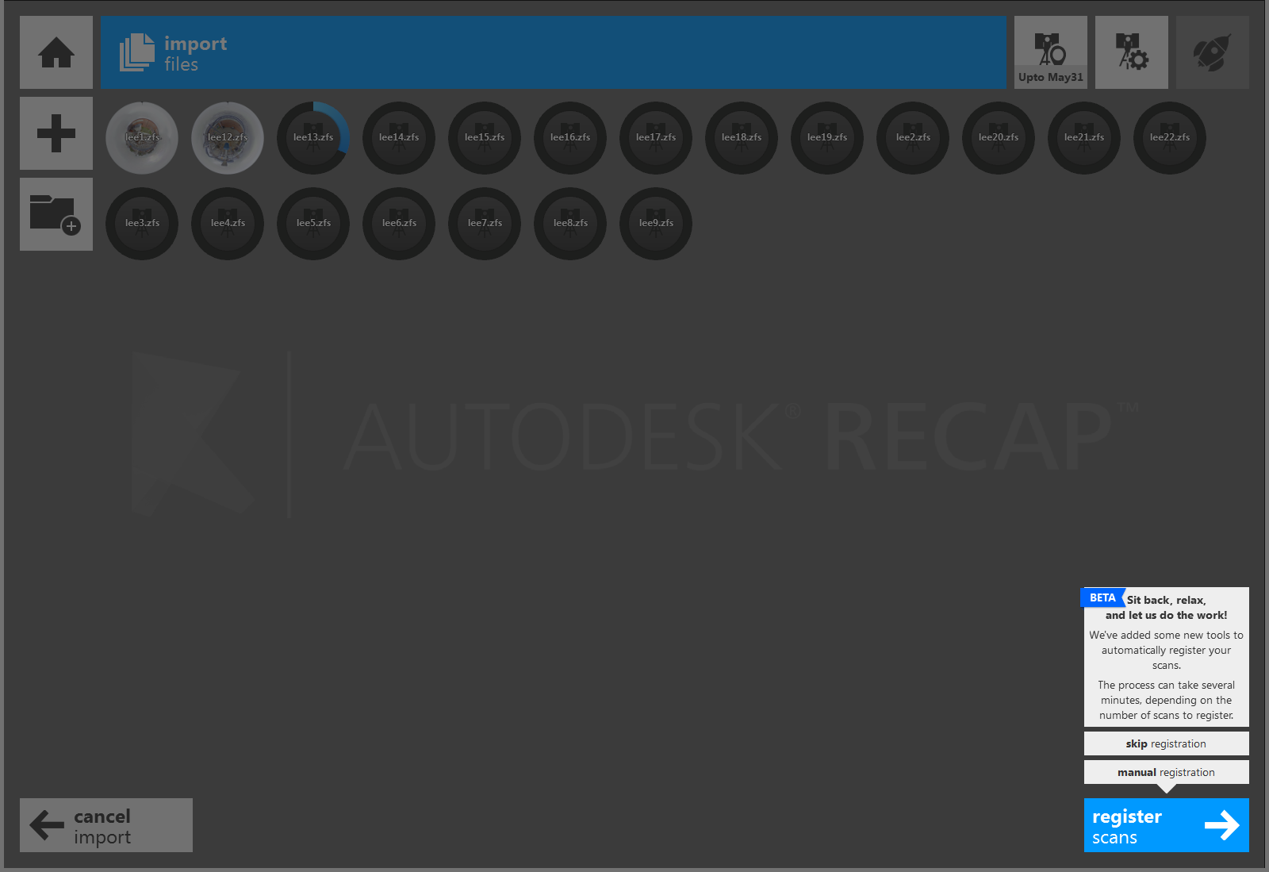Select the lee19.zfs scan
This screenshot has width=1269, height=872.
tap(827, 138)
